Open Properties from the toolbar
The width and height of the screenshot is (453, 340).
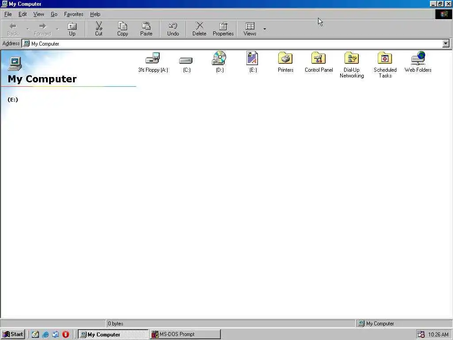coord(223,29)
